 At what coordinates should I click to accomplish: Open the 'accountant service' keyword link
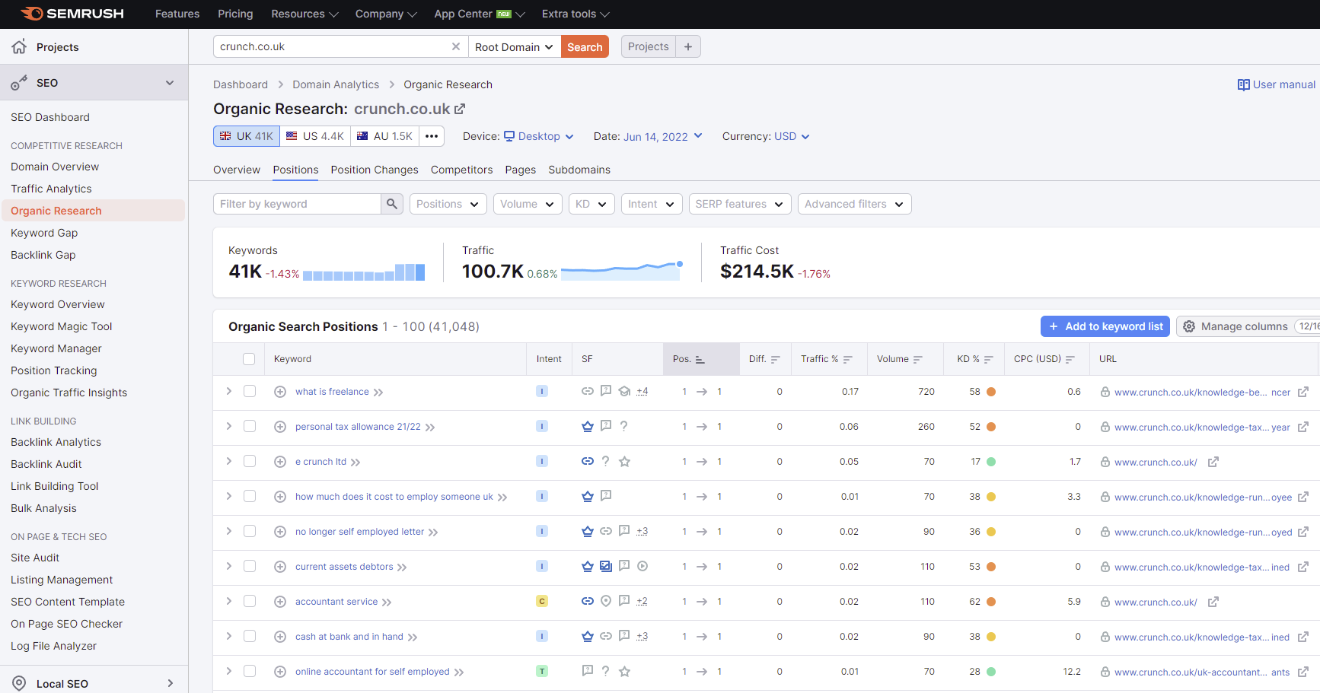(x=336, y=602)
